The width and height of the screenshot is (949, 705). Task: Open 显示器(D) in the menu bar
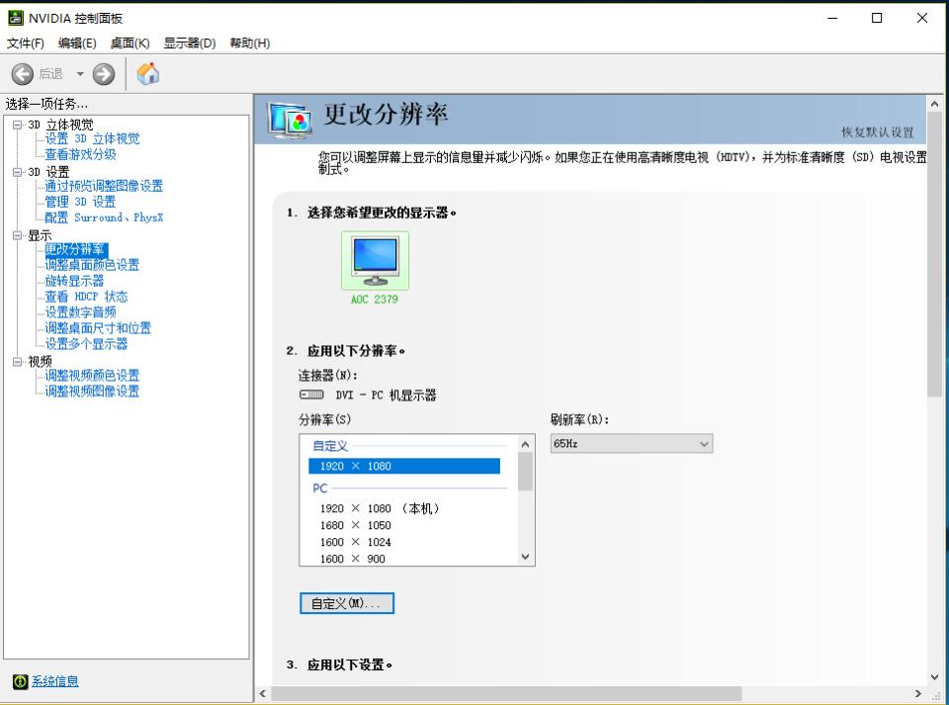188,43
